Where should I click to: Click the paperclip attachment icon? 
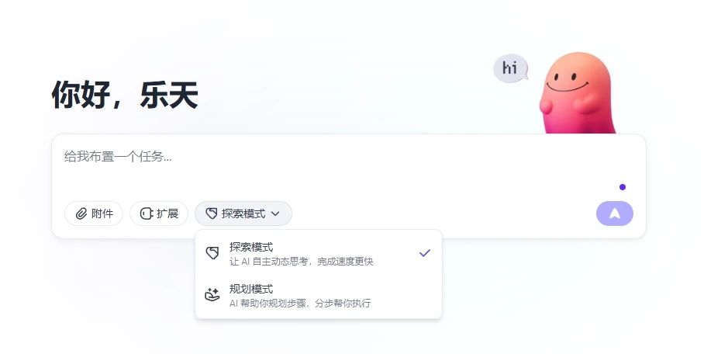(x=81, y=213)
